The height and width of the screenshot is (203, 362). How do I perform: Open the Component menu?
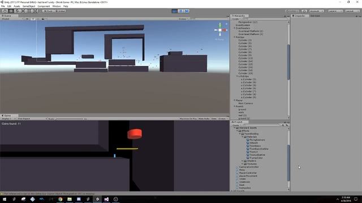[x=44, y=6]
